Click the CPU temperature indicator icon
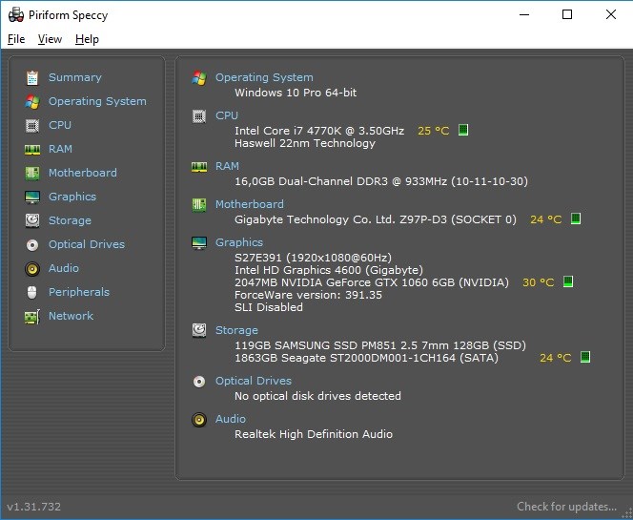 463,130
